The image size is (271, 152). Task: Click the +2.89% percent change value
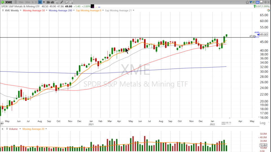point(86,6)
